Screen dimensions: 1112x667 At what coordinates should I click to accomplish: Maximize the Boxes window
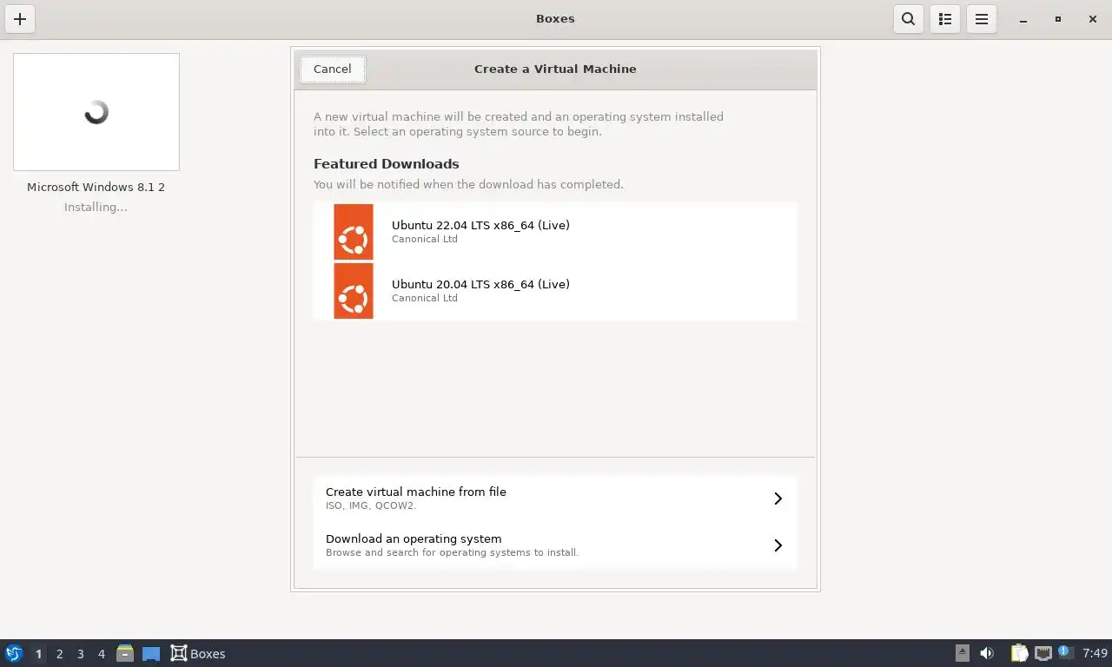[x=1058, y=19]
